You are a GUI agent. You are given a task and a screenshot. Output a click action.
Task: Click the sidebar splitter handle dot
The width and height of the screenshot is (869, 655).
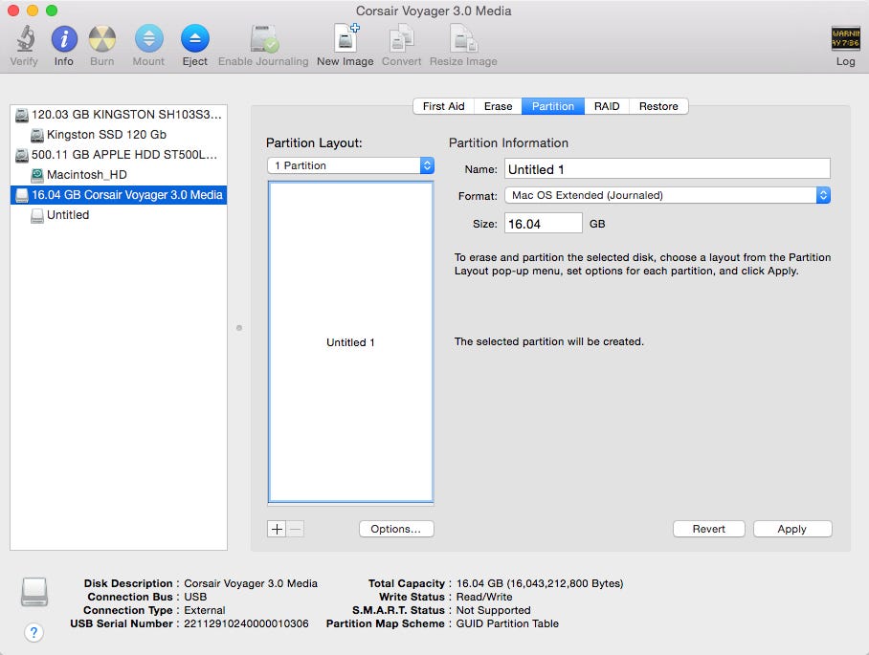coord(239,328)
